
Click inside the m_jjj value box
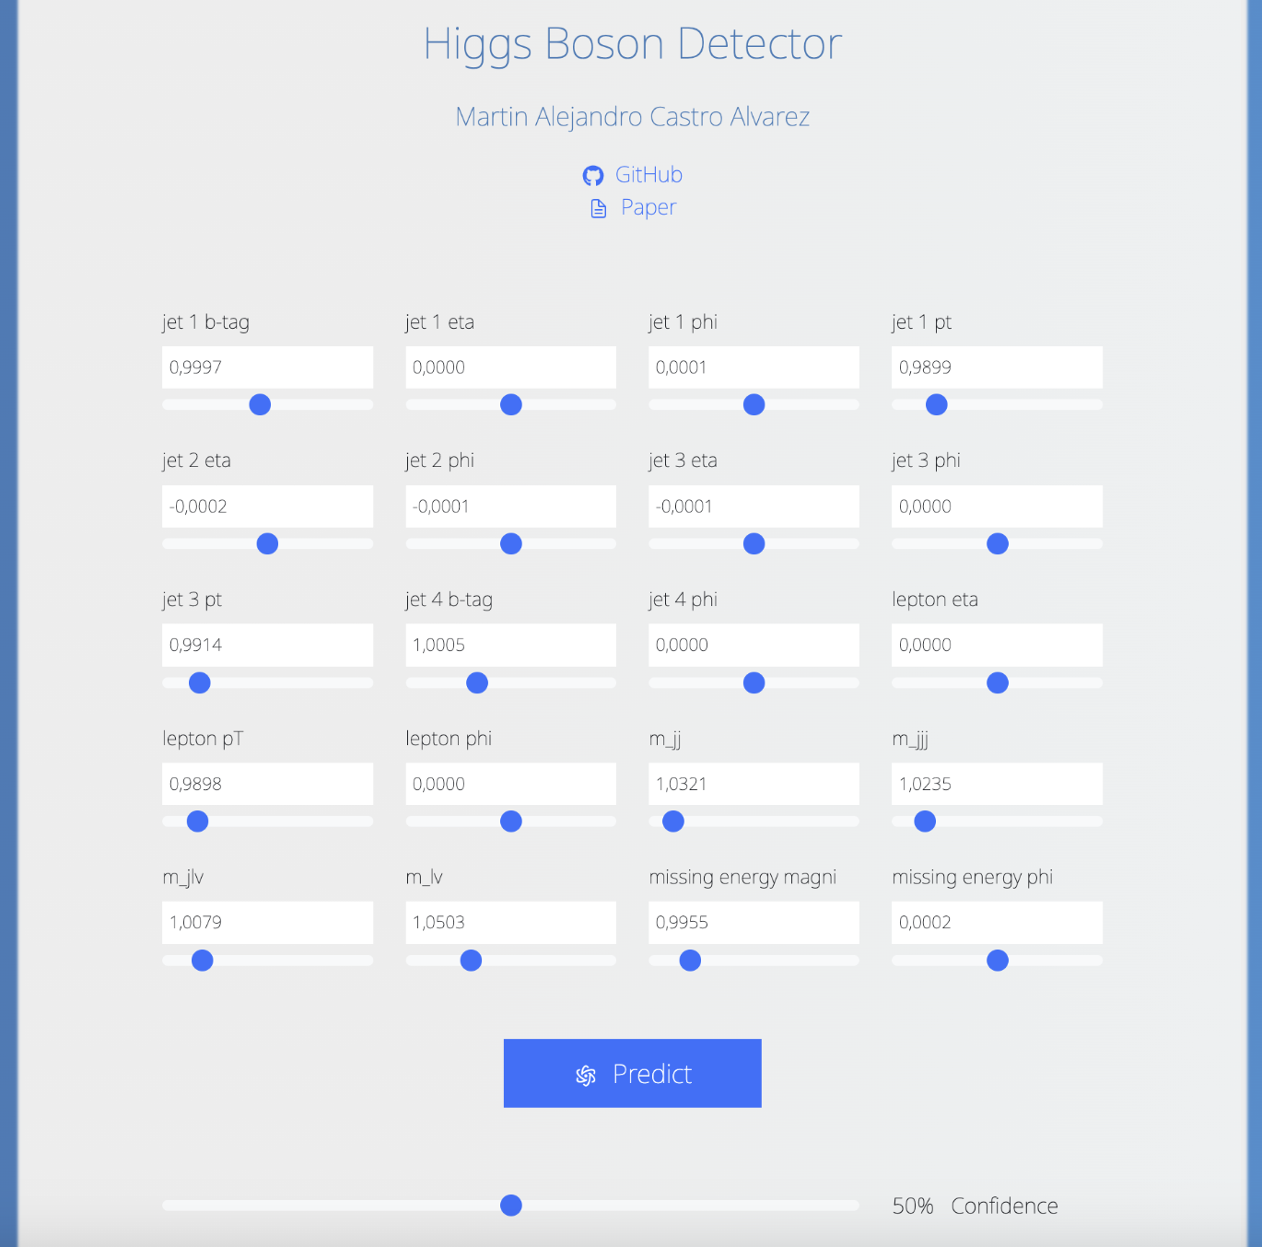[x=996, y=784]
